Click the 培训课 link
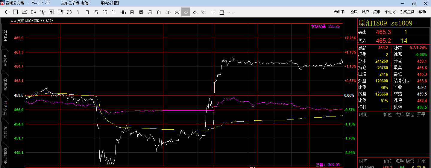Image resolution: width=431 pixels, height=168 pixels. 339,12
